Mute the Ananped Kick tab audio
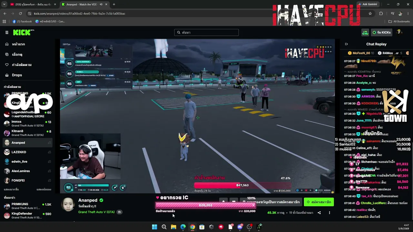This screenshot has height=232, width=413. pyautogui.click(x=101, y=5)
